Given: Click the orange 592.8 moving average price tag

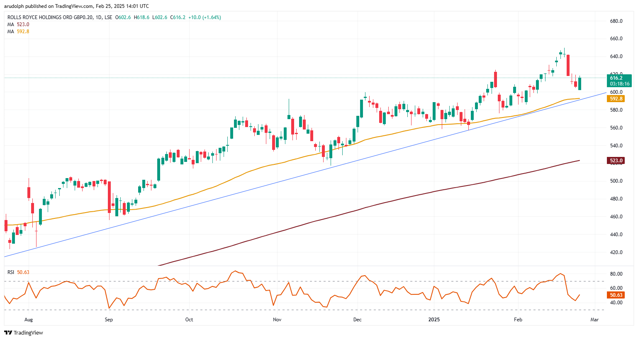Looking at the screenshot, I should pyautogui.click(x=616, y=99).
